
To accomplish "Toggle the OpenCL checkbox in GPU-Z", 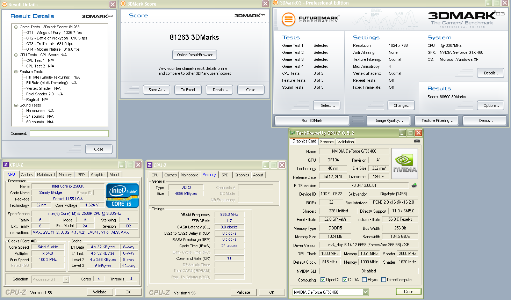I will click(323, 280).
